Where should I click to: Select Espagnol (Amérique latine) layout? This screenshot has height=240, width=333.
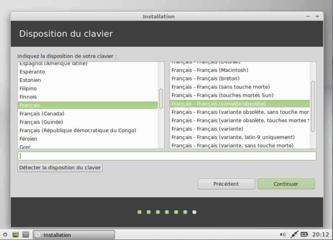coord(88,64)
